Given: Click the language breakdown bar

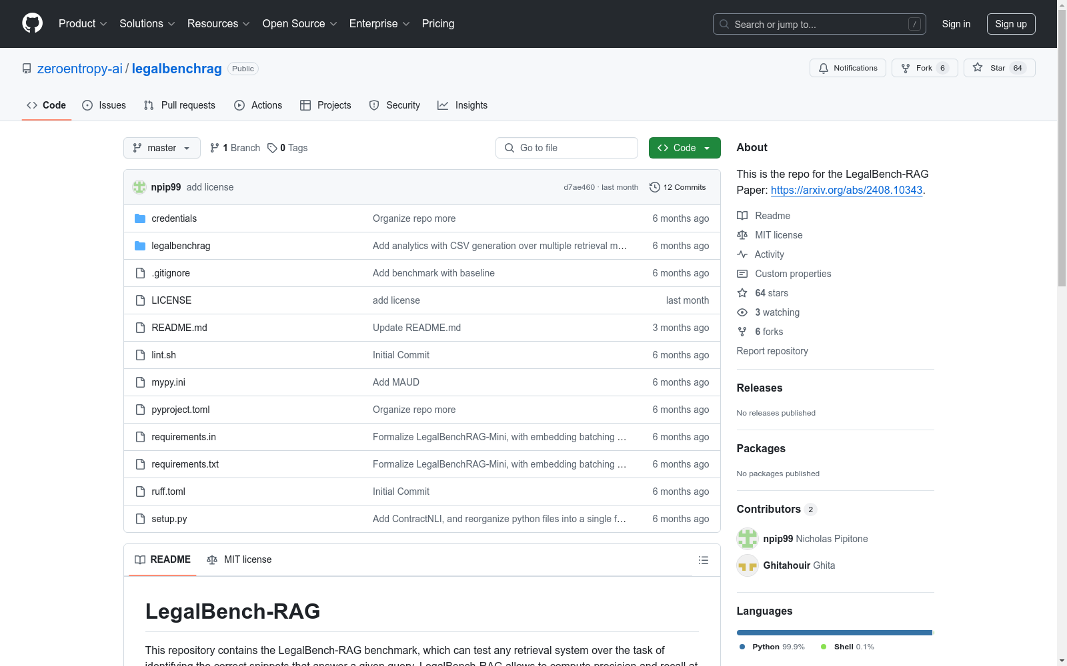Looking at the screenshot, I should [835, 633].
